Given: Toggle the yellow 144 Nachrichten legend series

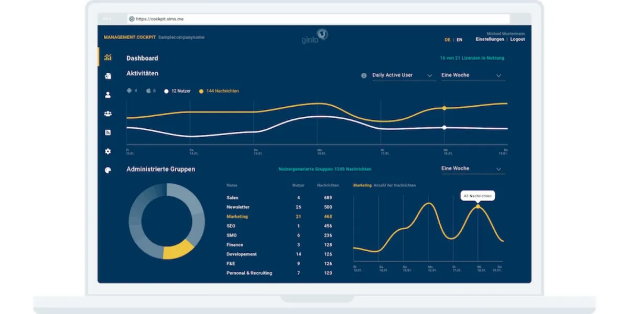Looking at the screenshot, I should pos(219,91).
